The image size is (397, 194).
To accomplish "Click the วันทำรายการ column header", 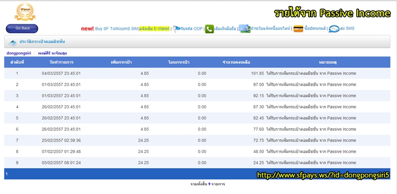I will (x=61, y=62).
